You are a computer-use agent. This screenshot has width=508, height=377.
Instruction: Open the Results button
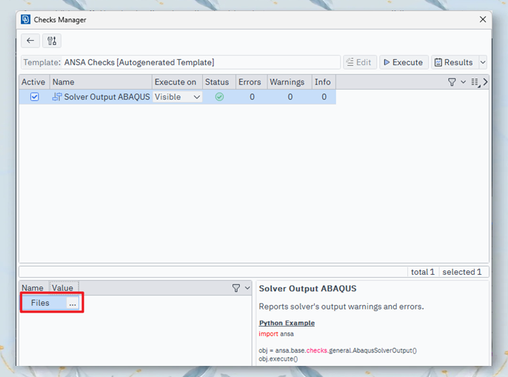tap(455, 62)
